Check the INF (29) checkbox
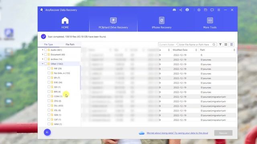 [49, 68]
